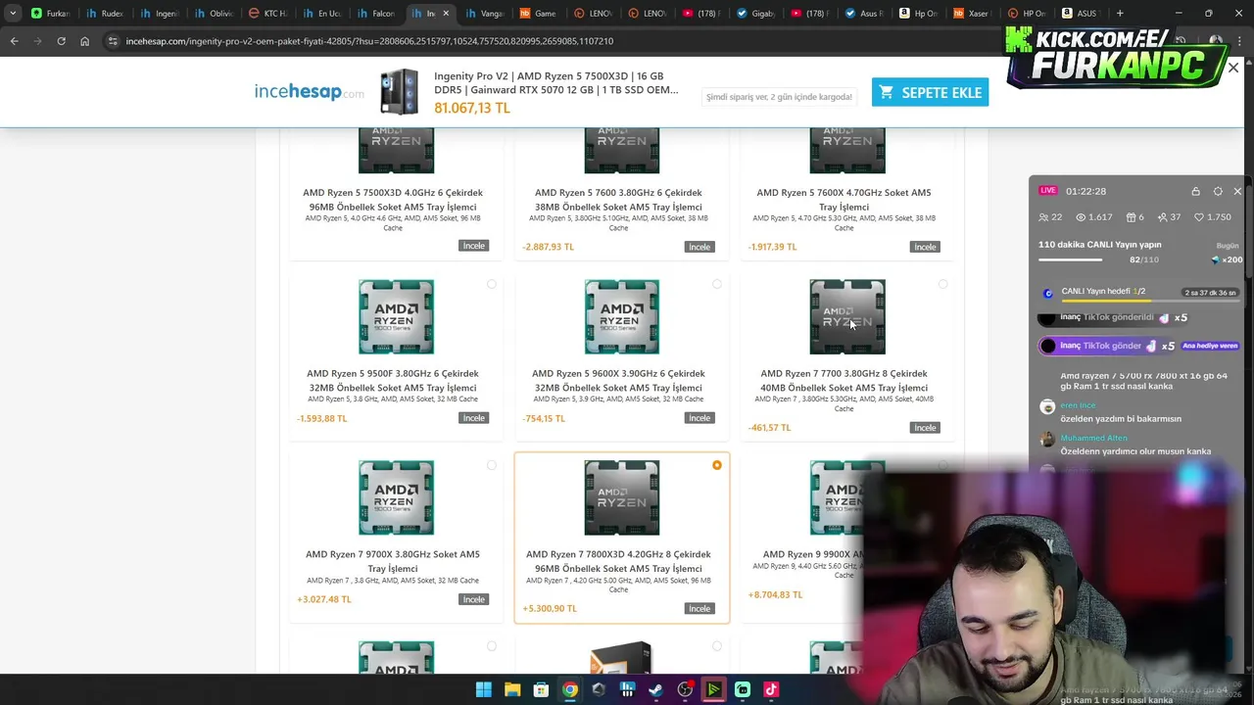Select the Ryzen 5 9500F radio button
Screen dimensions: 1254x705
coord(492,284)
